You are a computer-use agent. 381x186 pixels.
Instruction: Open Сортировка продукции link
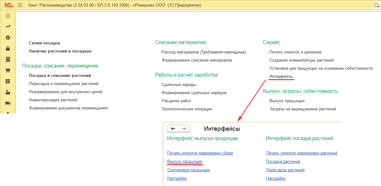click(x=188, y=170)
